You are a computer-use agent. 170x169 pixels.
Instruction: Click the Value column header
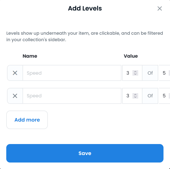click(x=131, y=56)
